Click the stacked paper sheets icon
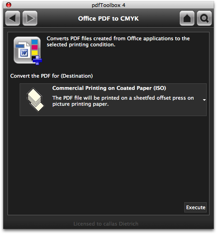The image size is (217, 234). (x=36, y=100)
